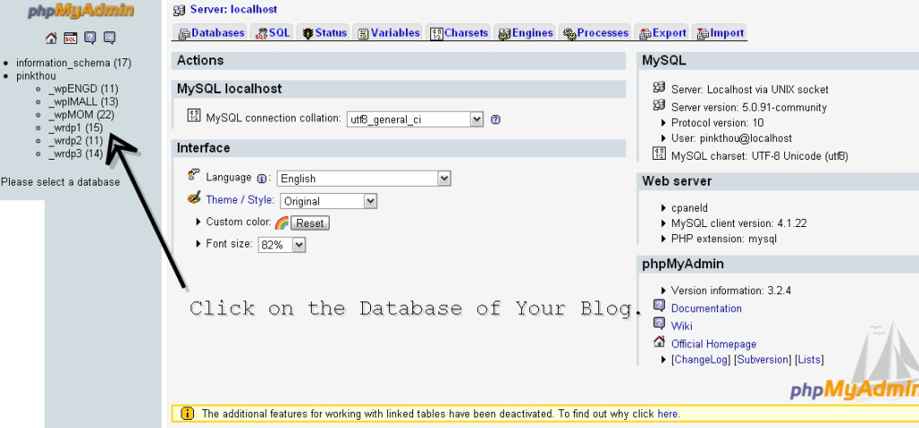
Task: Open the Subversion link
Action: [x=763, y=360]
